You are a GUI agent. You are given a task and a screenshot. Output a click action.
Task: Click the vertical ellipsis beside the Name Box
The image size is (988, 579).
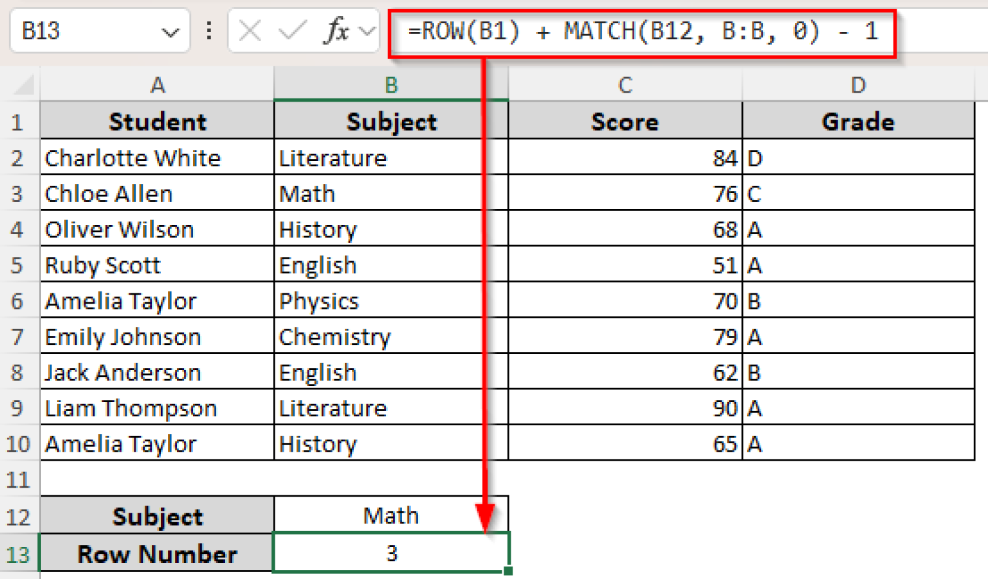click(208, 31)
